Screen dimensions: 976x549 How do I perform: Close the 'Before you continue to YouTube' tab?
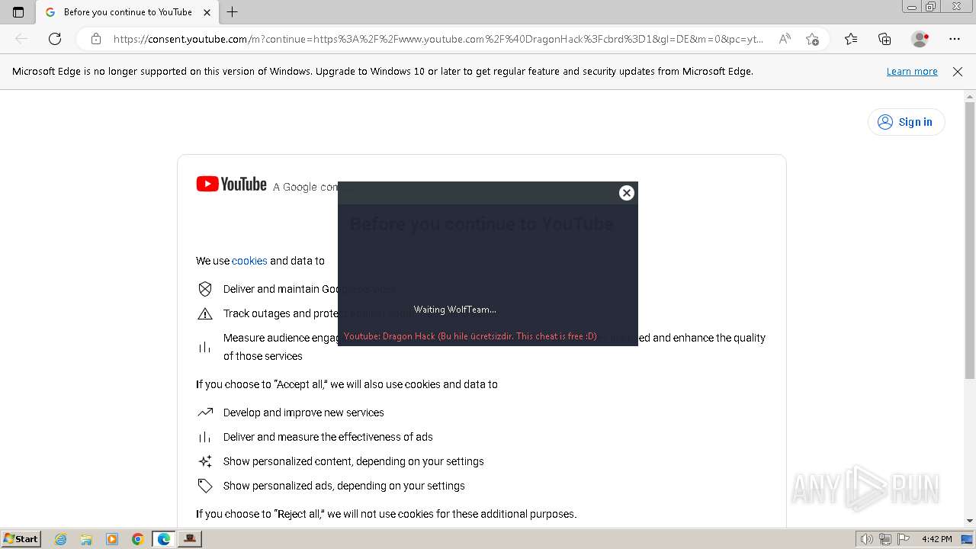point(207,12)
